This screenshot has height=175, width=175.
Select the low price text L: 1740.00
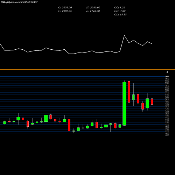pos(93,11)
